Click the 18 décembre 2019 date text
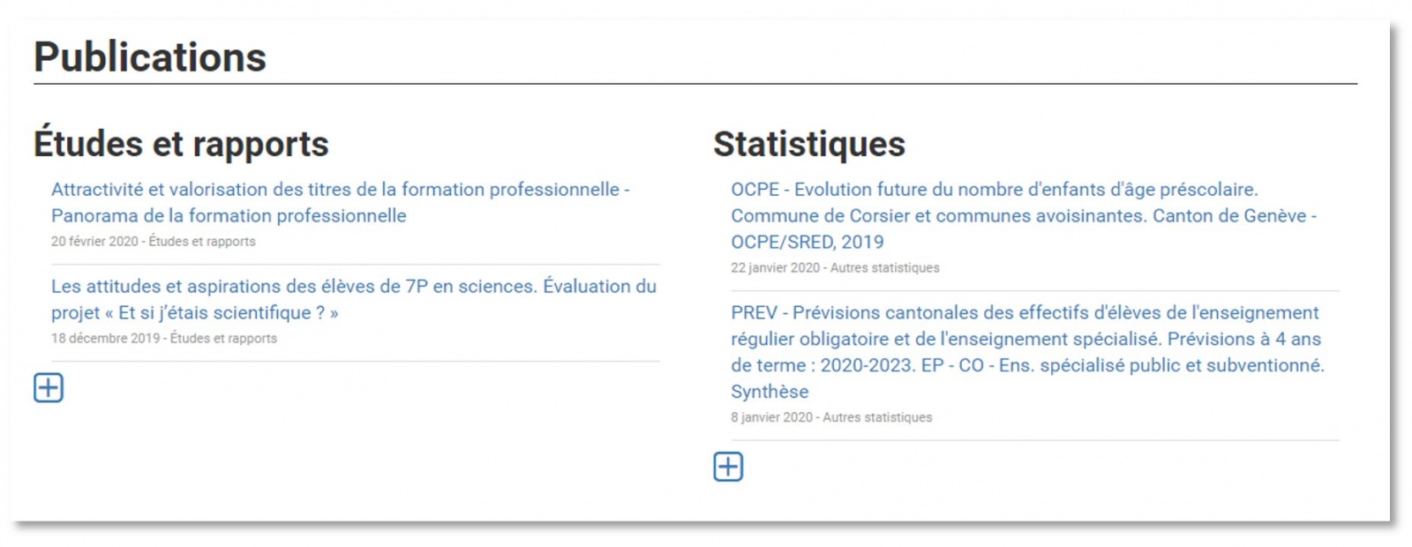The width and height of the screenshot is (1412, 547). (105, 339)
